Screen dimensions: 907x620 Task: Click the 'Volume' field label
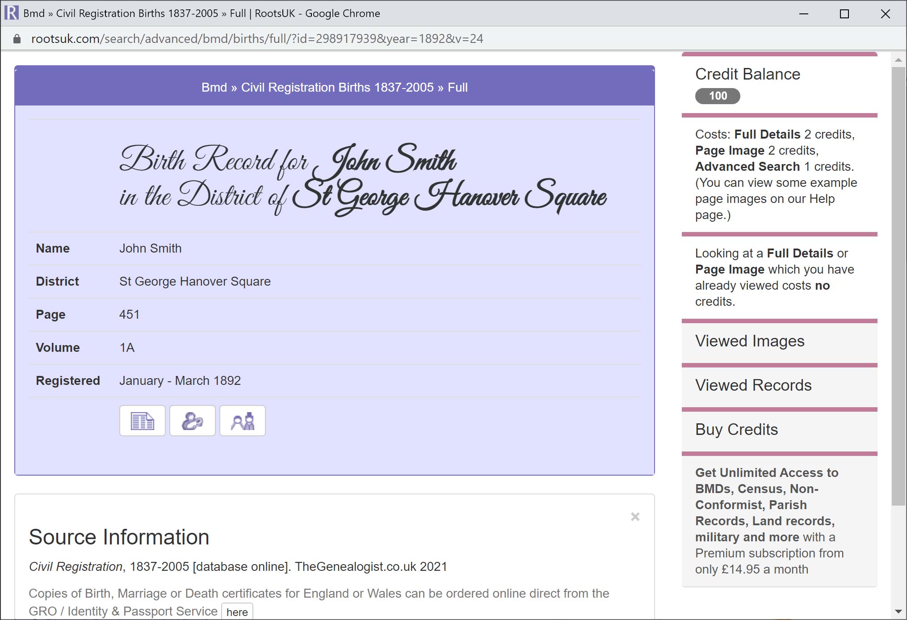pos(58,348)
